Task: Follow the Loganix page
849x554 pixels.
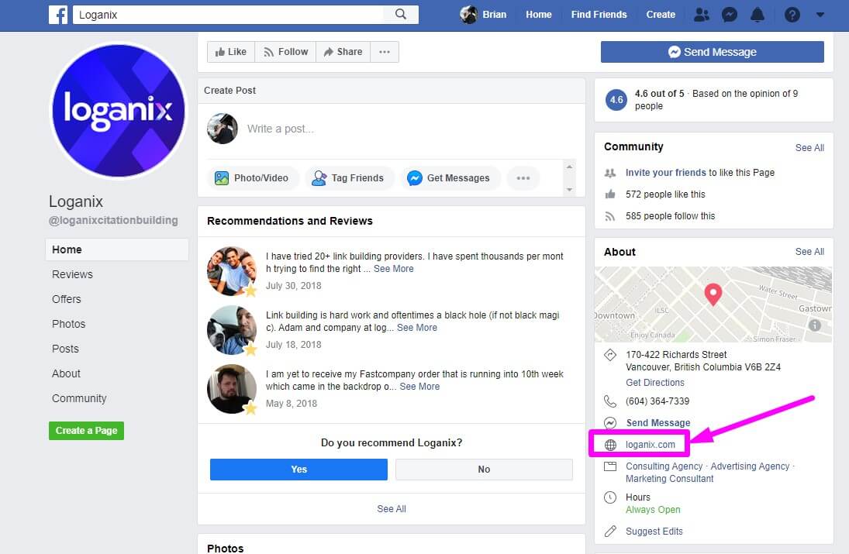Action: coord(285,52)
